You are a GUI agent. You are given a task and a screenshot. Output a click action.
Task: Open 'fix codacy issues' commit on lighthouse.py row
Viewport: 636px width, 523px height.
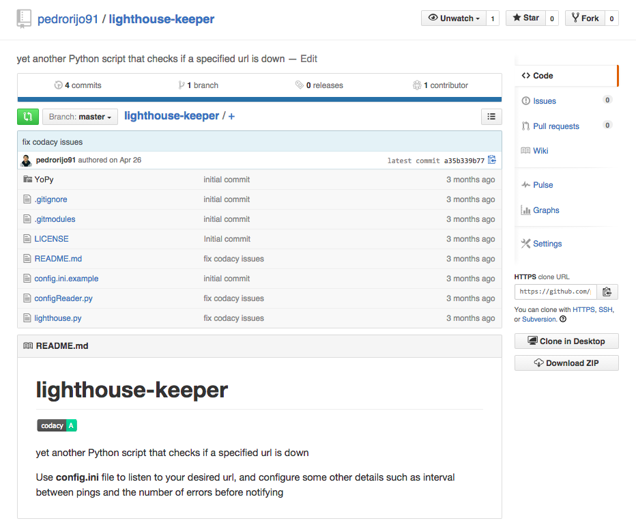(x=233, y=318)
